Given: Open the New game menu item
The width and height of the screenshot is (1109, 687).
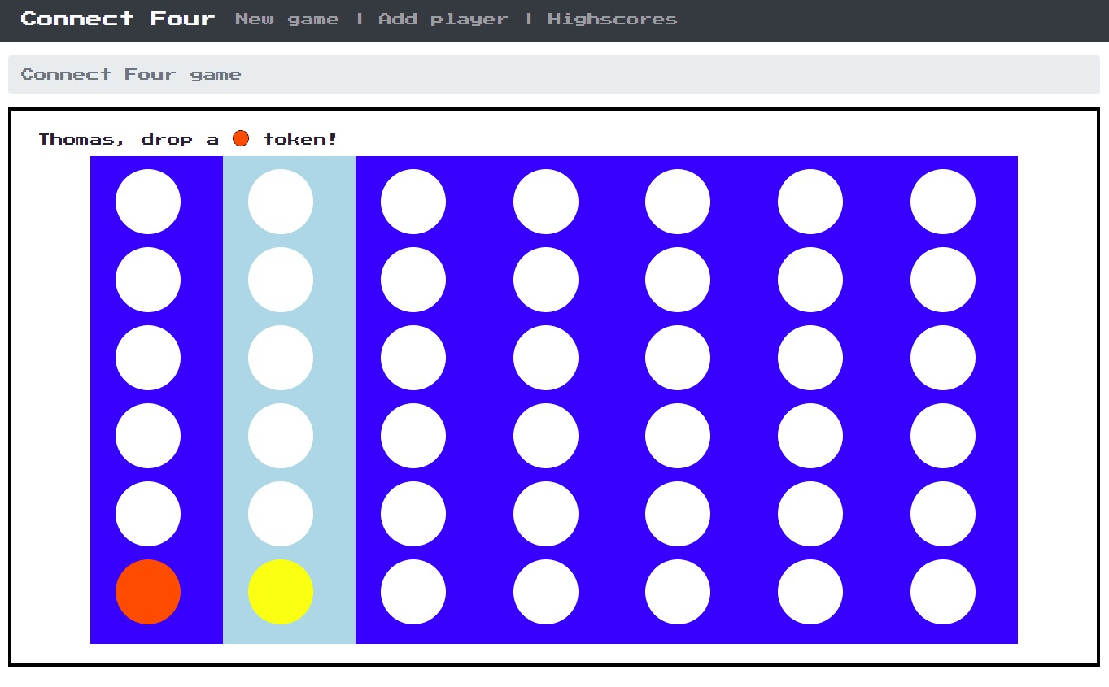Looking at the screenshot, I should click(286, 19).
